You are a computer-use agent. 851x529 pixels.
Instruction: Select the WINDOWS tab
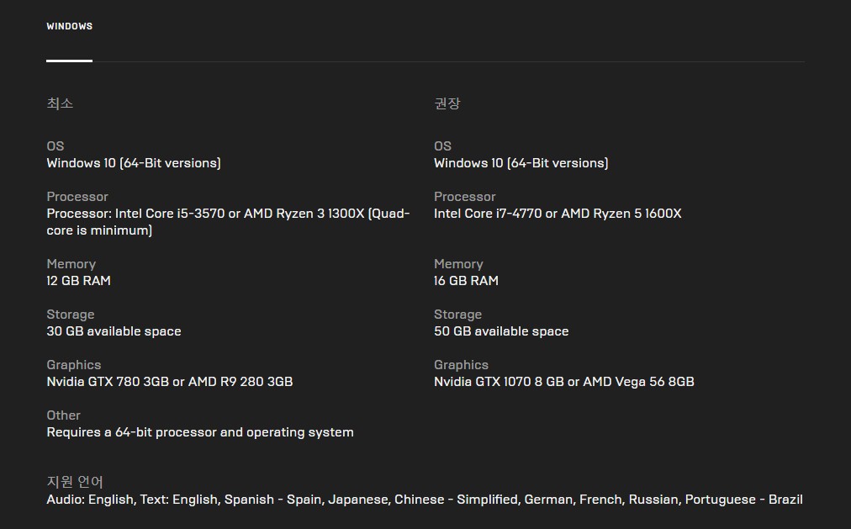click(70, 26)
